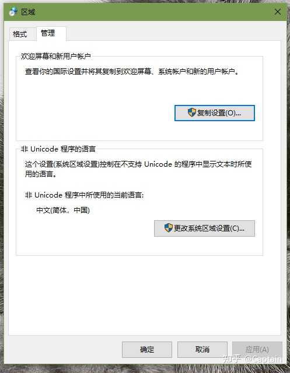Open 更改系统区域设置(C)... dialog

pos(204,228)
